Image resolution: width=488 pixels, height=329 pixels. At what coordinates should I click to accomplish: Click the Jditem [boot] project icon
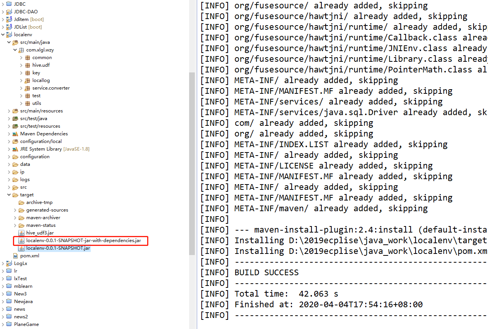click(x=9, y=19)
